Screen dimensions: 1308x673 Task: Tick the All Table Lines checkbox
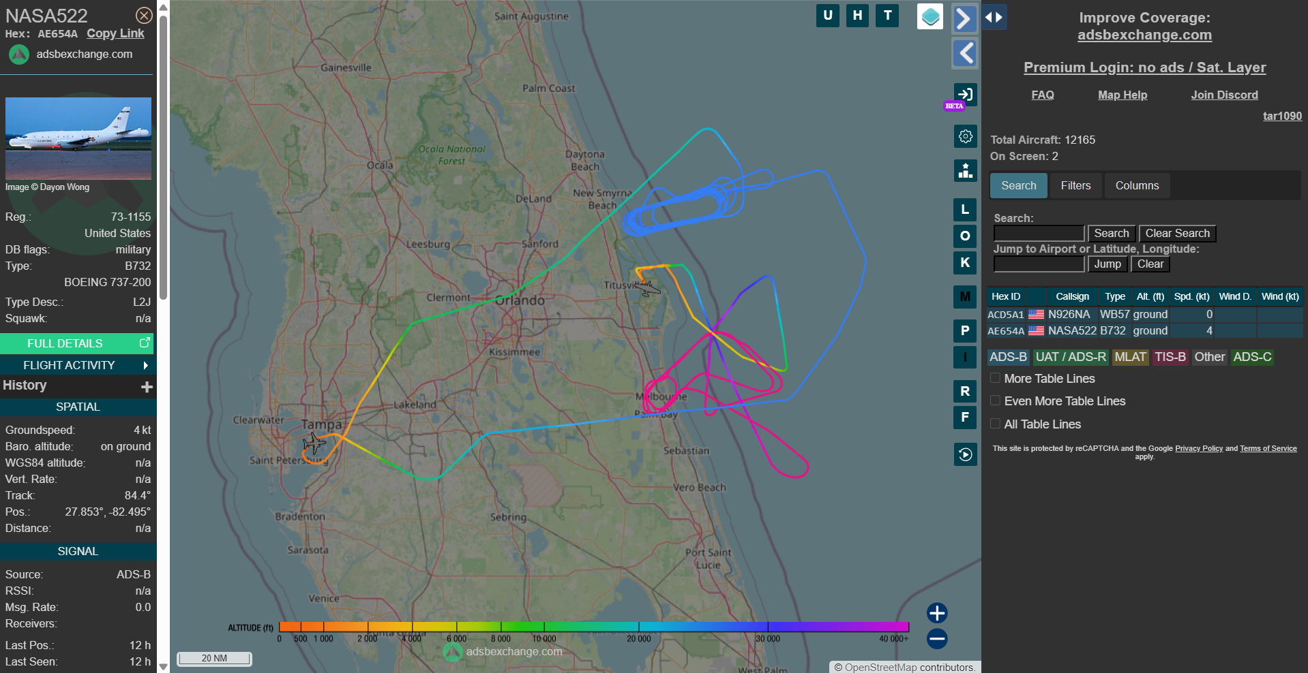pos(996,424)
